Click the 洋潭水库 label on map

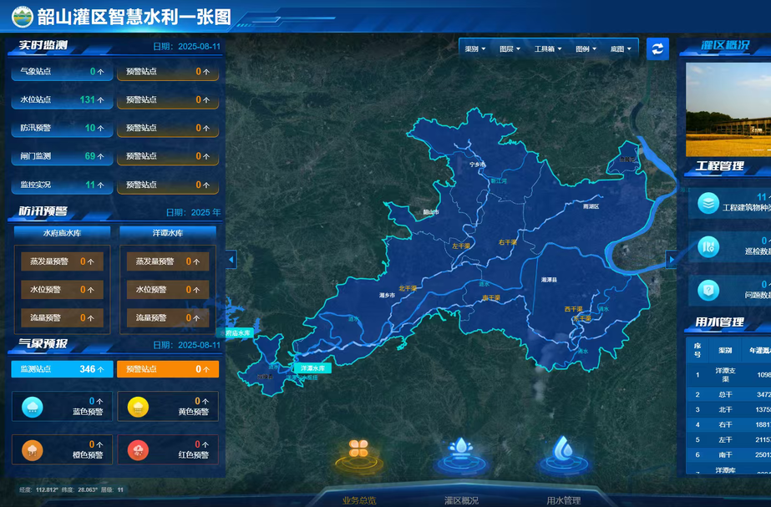coord(311,368)
